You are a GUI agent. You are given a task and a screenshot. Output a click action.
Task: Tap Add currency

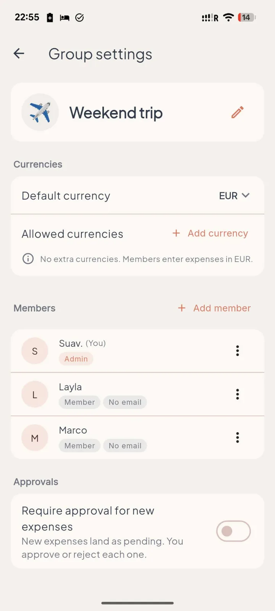point(210,233)
